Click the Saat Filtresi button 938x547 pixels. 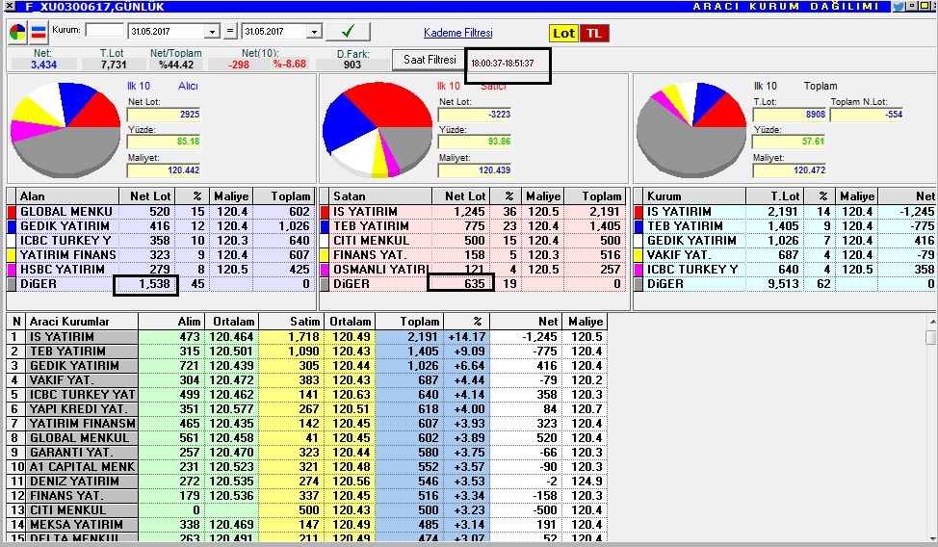[430, 60]
